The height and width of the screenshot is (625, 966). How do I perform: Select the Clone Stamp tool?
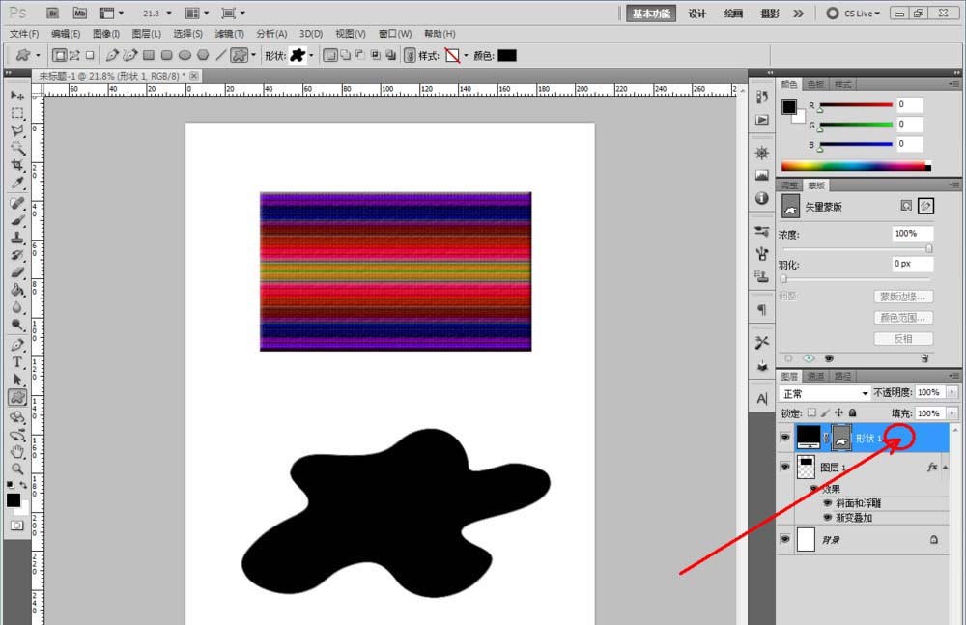17,238
